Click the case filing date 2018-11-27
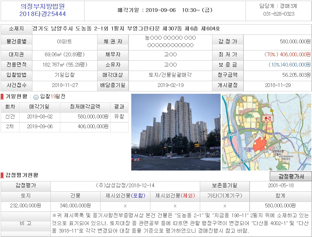 point(65,85)
